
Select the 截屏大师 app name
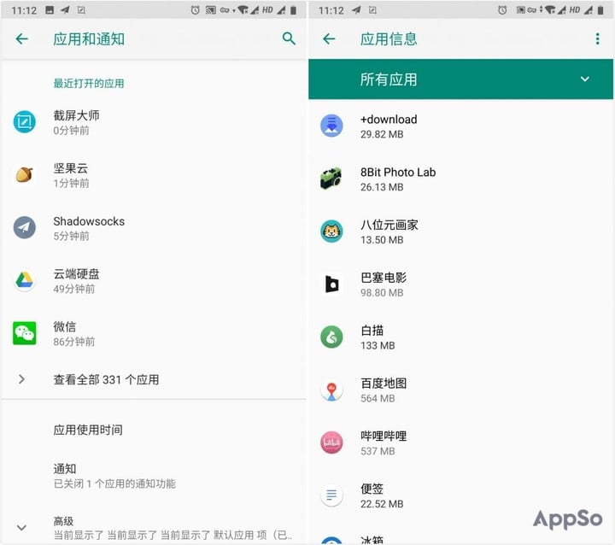[76, 115]
